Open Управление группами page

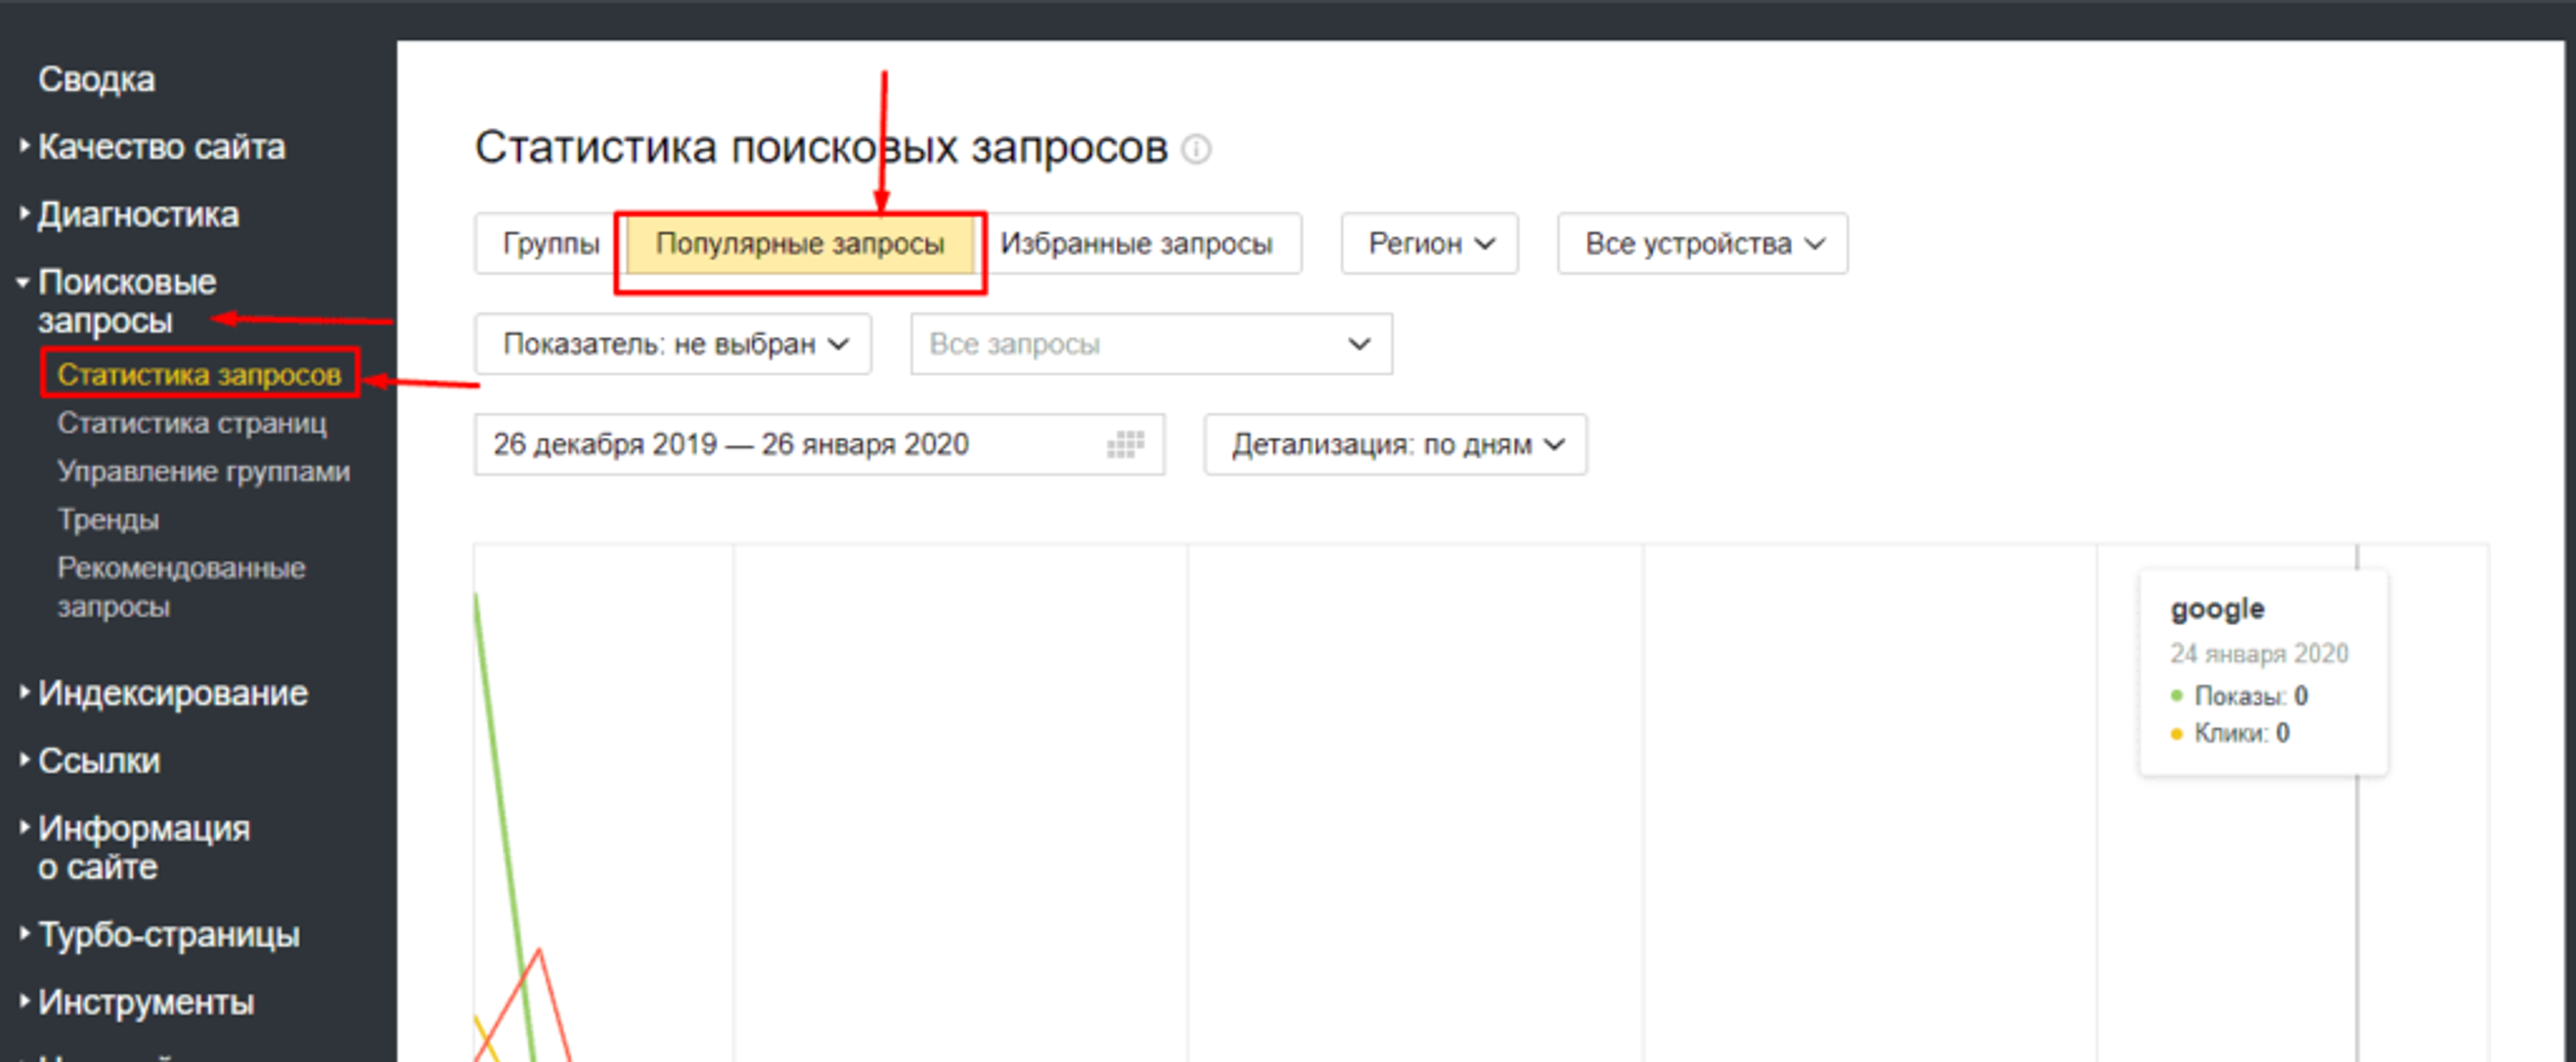203,471
